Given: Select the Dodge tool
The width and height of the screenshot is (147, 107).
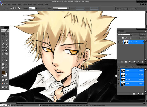Looking at the screenshot, I should click(7, 54).
